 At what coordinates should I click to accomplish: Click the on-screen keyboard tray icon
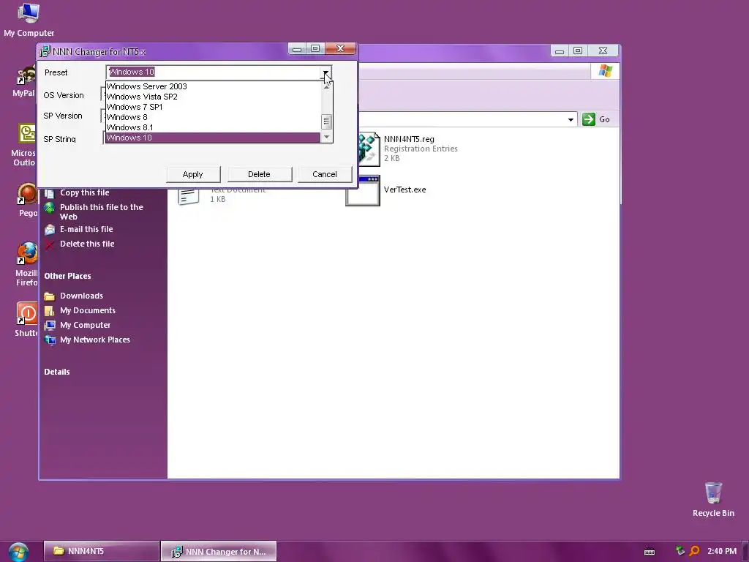pyautogui.click(x=650, y=552)
